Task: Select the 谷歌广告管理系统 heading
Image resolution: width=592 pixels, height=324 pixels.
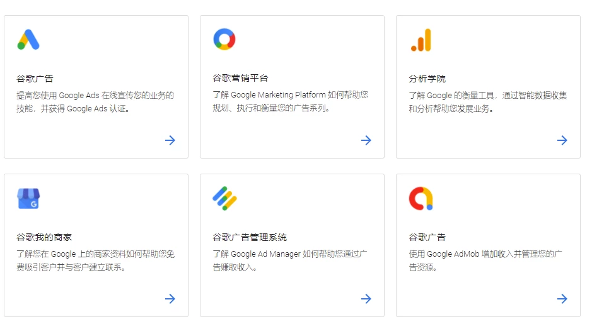Action: point(250,237)
